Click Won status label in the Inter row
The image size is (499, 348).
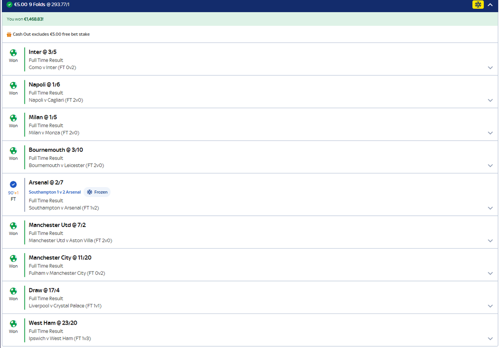tap(13, 60)
